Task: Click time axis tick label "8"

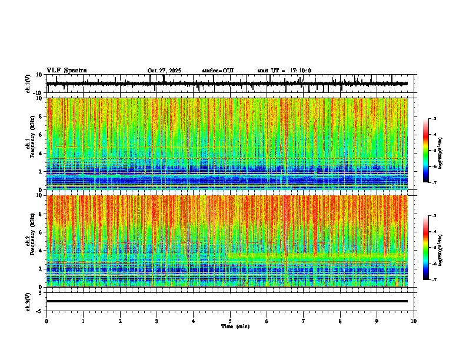Action: coord(340,321)
